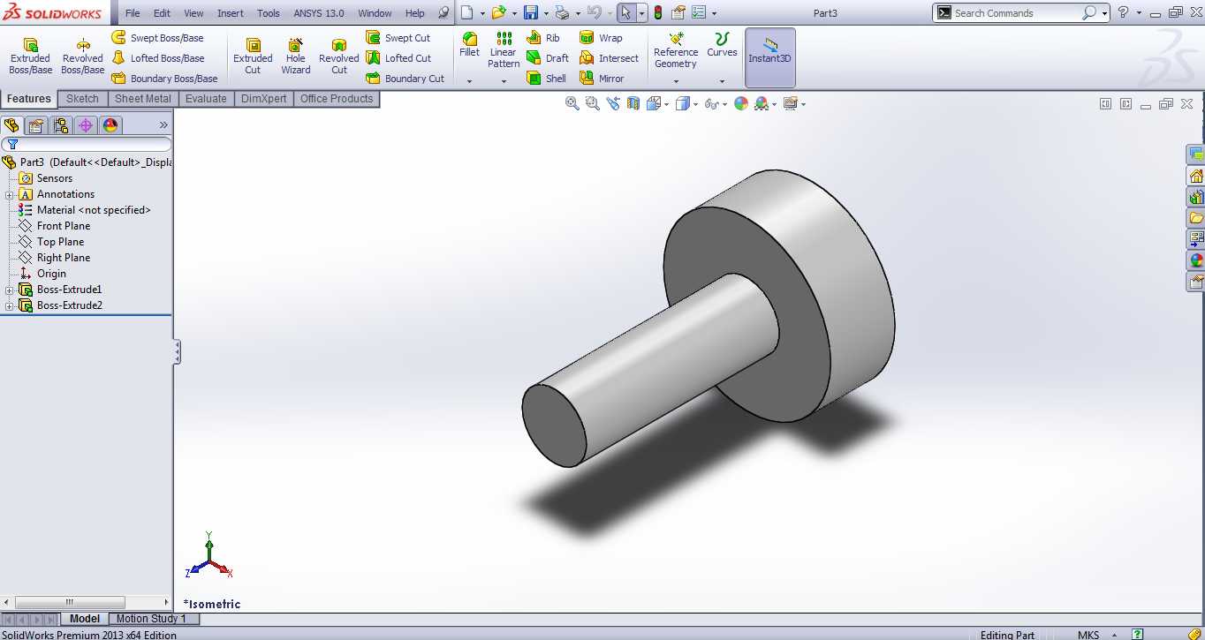Screen dimensions: 1205x640
Task: Expand the hidden manager tabs chevron
Action: coord(163,125)
